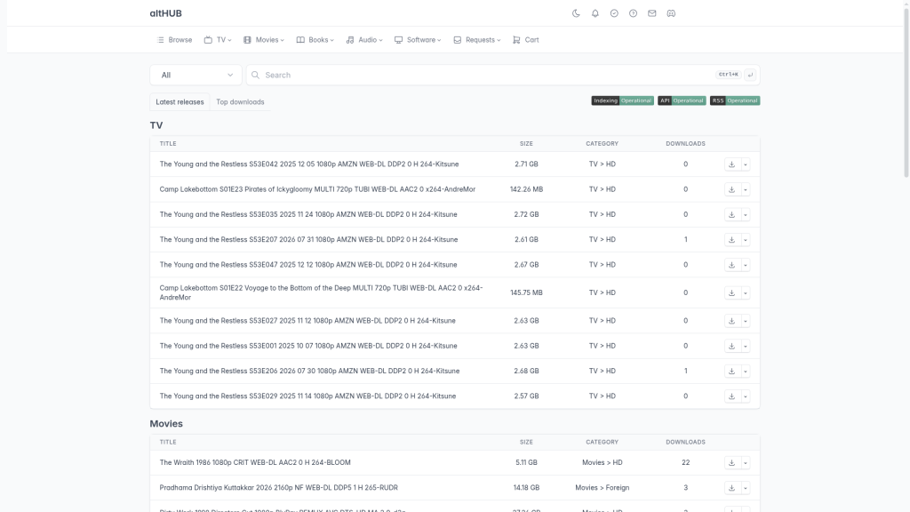Switch to Top downloads tab
Screen dimensions: 910x512
point(240,102)
